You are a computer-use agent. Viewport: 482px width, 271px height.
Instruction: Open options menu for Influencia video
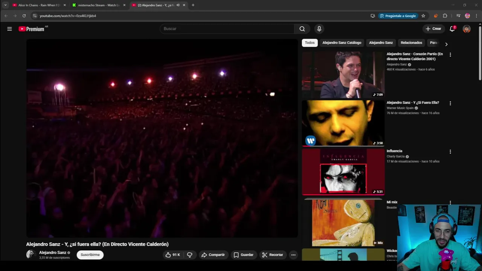pyautogui.click(x=450, y=152)
